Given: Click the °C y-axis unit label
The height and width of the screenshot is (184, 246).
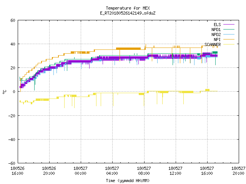Looking at the screenshot, I should coord(4,92).
